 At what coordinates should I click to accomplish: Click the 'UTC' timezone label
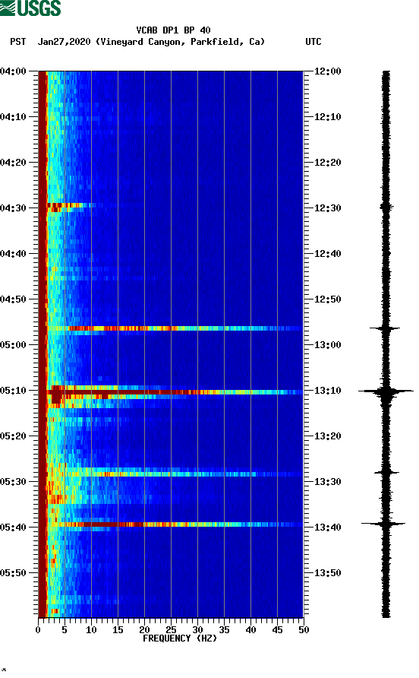tap(313, 42)
